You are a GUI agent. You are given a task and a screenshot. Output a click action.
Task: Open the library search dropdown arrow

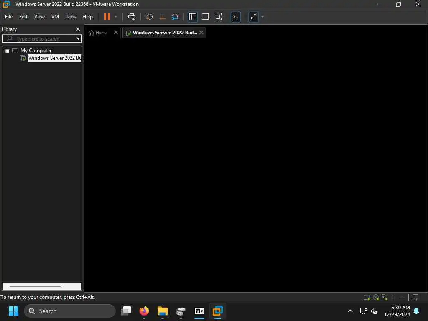tap(78, 38)
